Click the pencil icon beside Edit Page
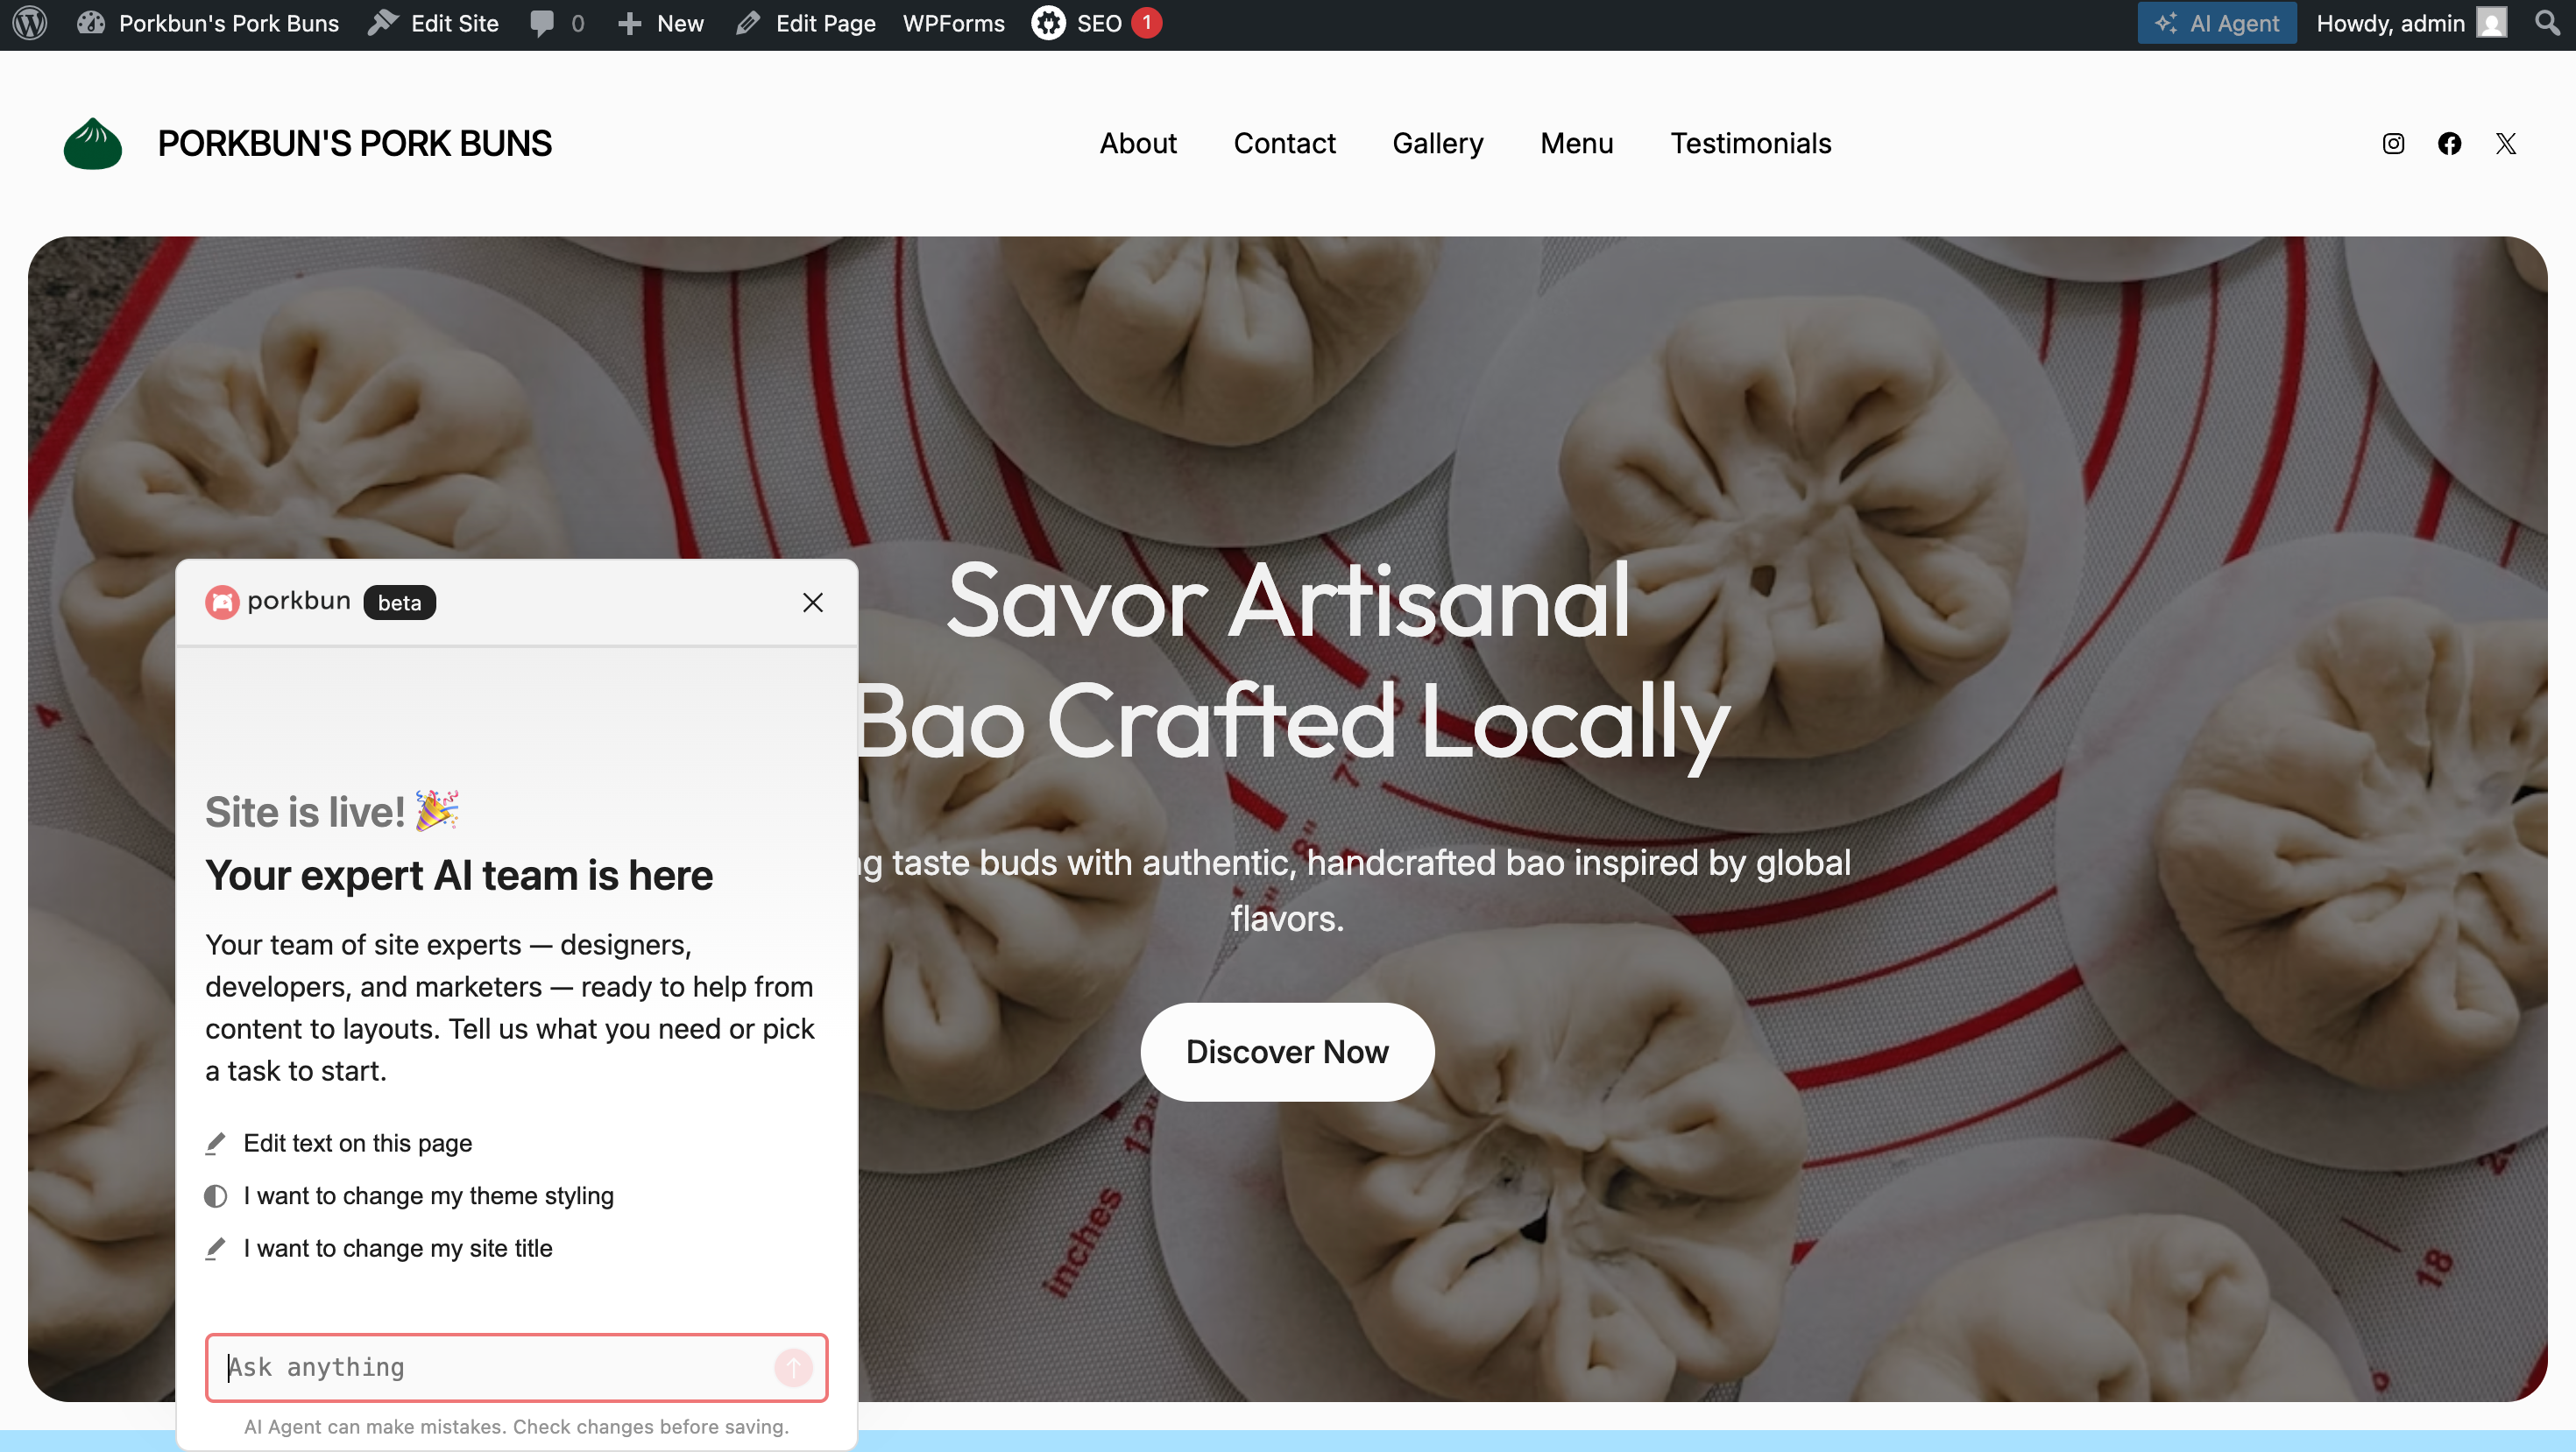 click(748, 23)
